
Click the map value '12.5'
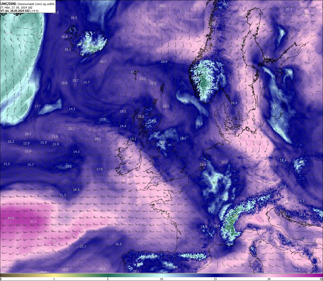199,123
